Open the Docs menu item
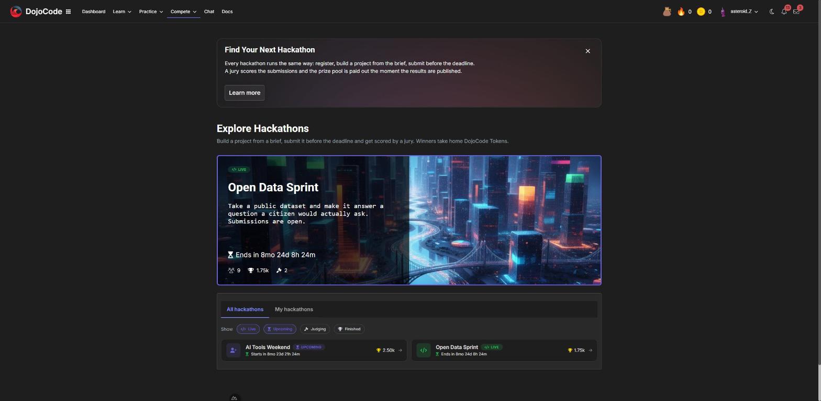The height and width of the screenshot is (401, 821). (x=227, y=12)
